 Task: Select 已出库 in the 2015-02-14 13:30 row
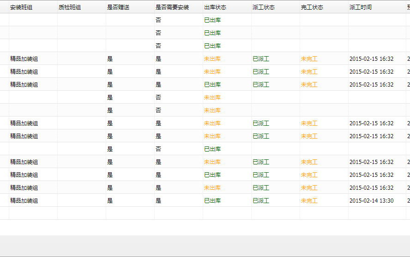click(x=212, y=201)
